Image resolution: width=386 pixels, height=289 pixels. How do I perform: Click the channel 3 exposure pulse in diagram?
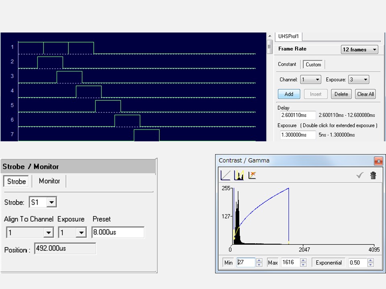coord(70,77)
